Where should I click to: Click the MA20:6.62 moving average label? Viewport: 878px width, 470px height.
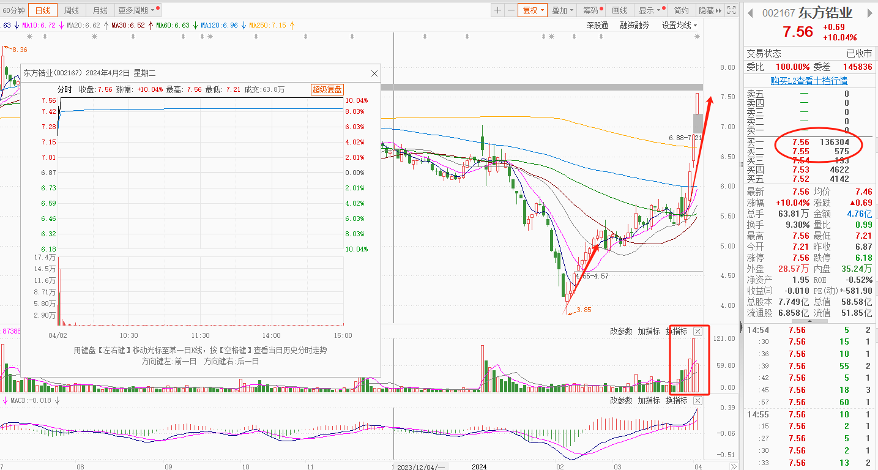pos(83,26)
